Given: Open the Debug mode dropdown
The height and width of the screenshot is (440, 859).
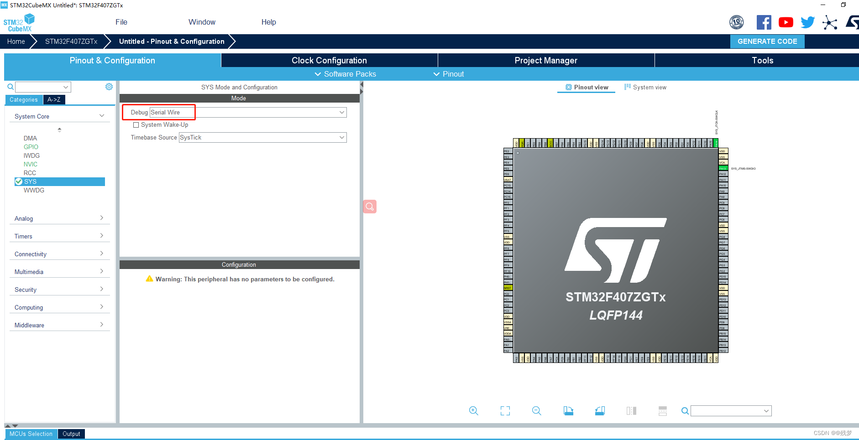Looking at the screenshot, I should pyautogui.click(x=341, y=112).
